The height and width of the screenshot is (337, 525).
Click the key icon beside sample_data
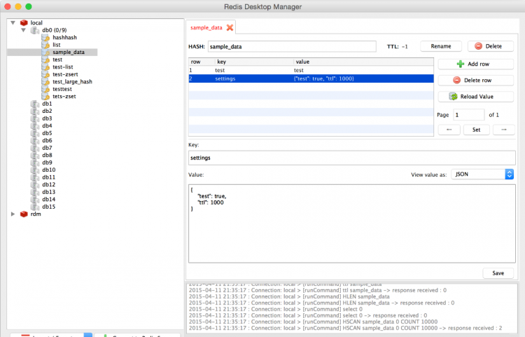pyautogui.click(x=45, y=53)
